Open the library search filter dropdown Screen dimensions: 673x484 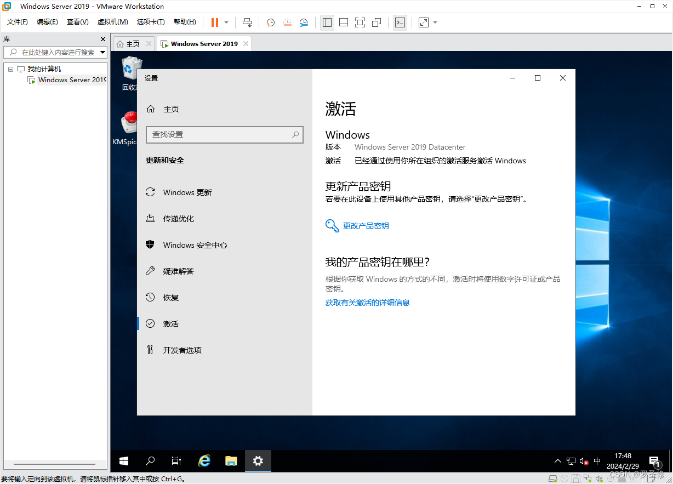[x=103, y=52]
